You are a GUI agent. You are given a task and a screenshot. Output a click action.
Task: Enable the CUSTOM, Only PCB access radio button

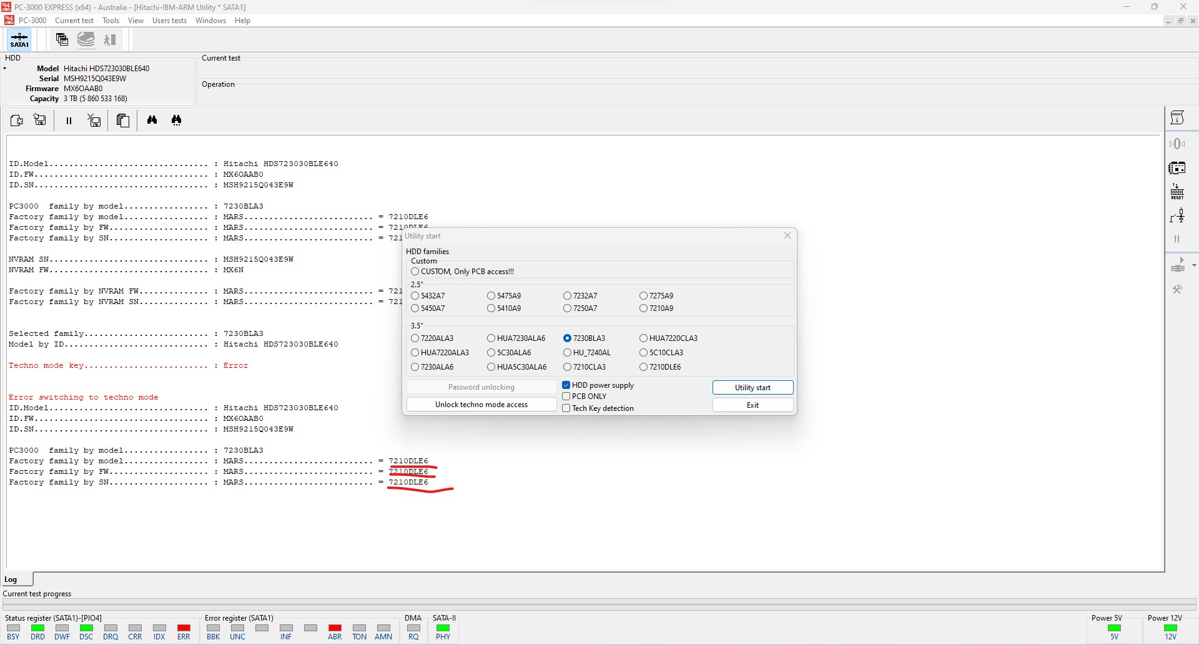pyautogui.click(x=415, y=271)
